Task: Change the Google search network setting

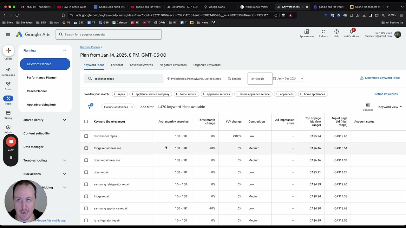Action: (x=260, y=79)
